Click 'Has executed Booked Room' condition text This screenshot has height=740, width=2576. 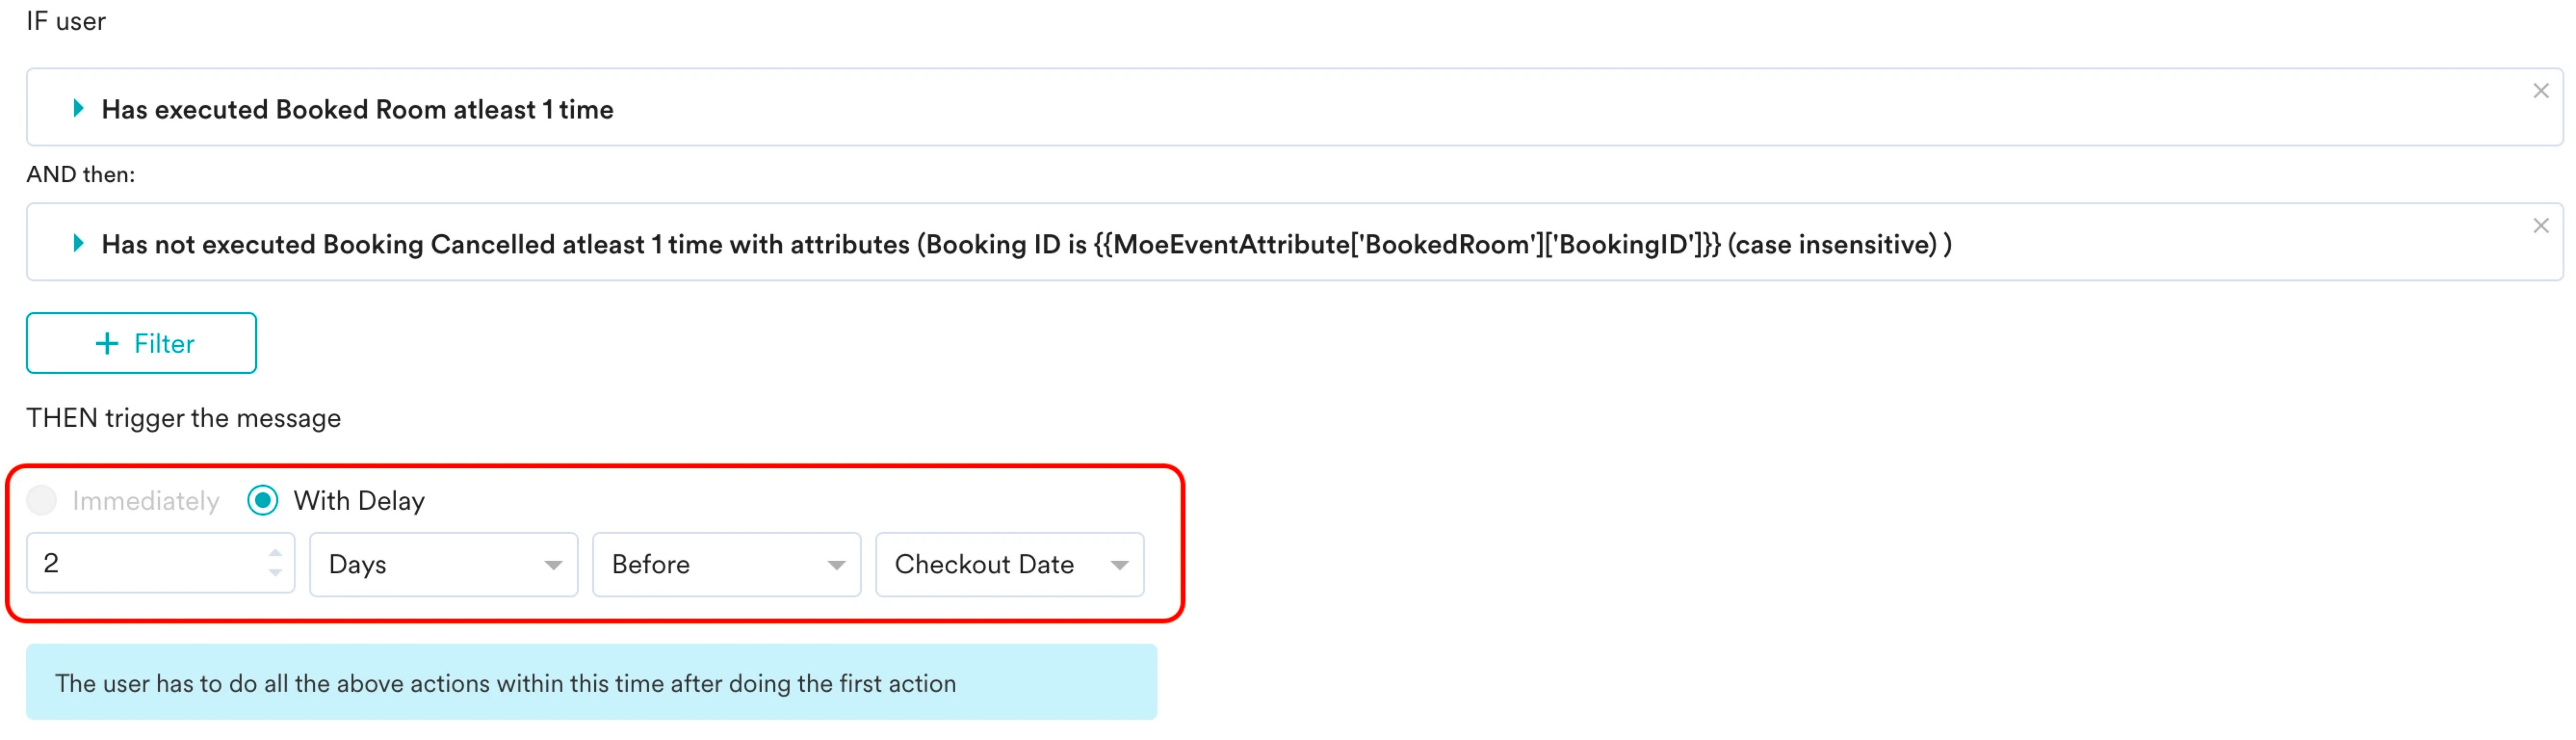click(x=357, y=110)
